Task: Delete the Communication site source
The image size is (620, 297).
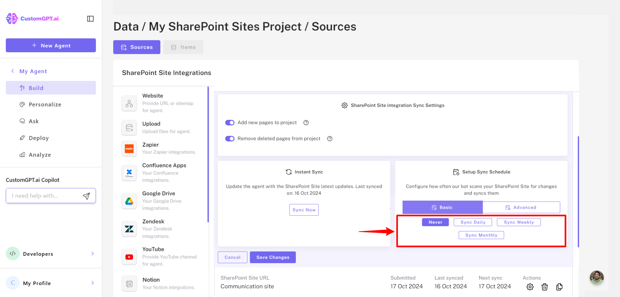Action: pos(545,287)
